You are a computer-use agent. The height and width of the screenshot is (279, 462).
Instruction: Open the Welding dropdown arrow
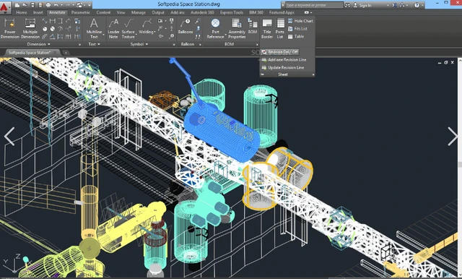click(155, 32)
